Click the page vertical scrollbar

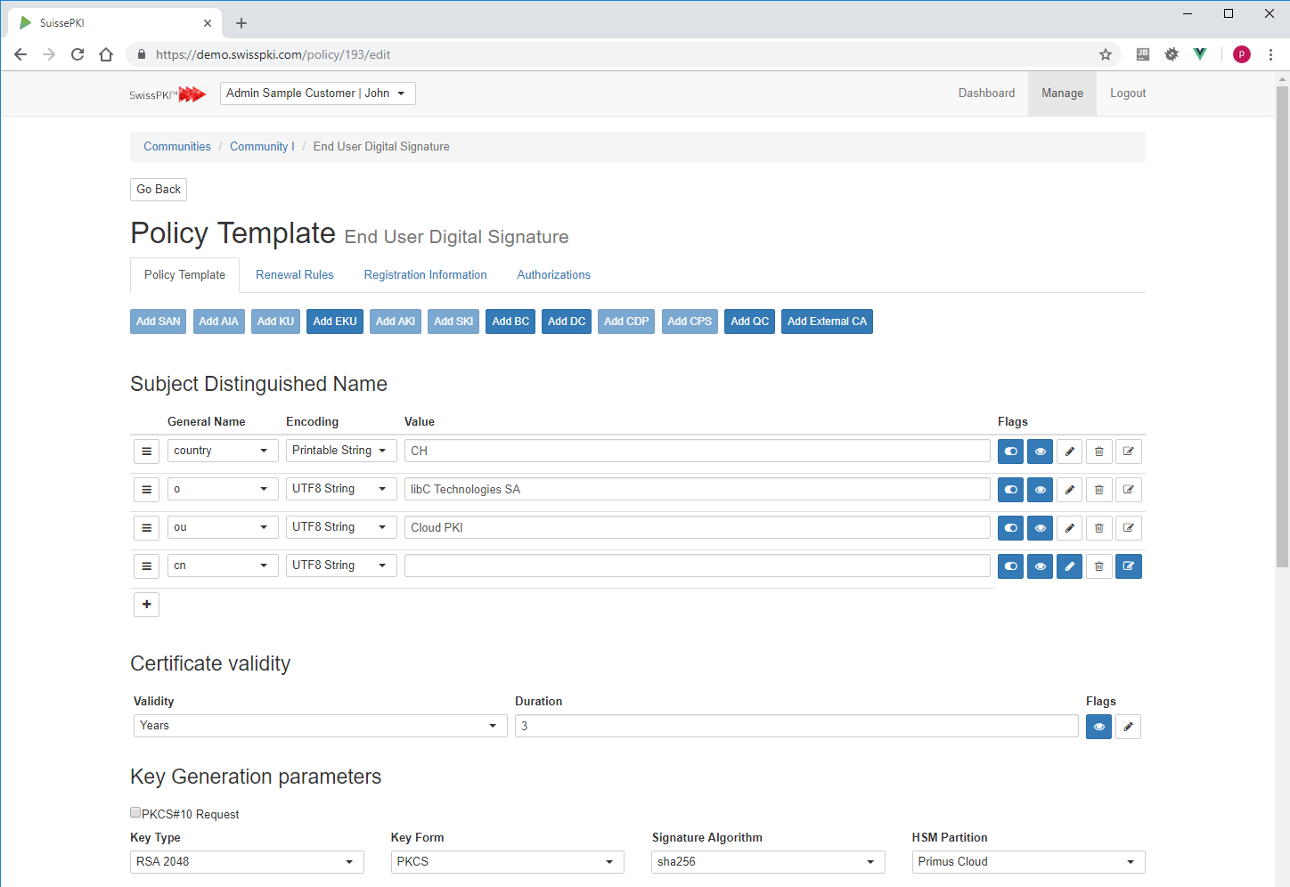(1282, 326)
